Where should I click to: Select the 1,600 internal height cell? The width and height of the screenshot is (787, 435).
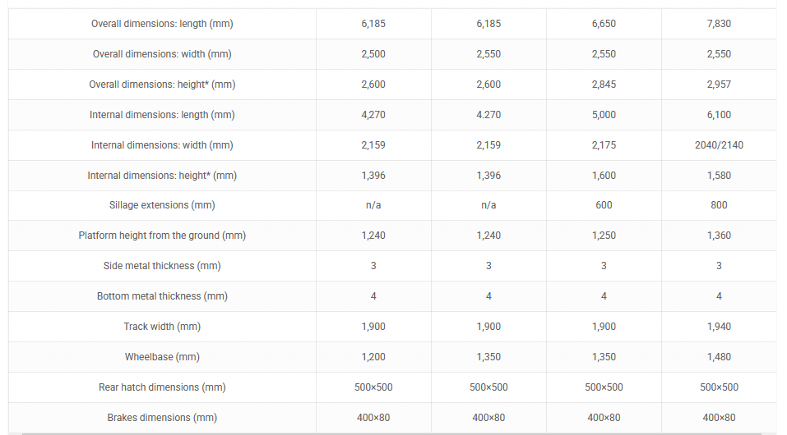[604, 176]
